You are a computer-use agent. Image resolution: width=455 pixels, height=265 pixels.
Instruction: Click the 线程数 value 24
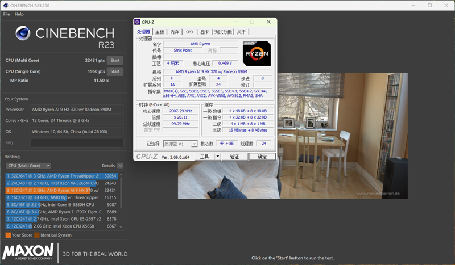coord(264,144)
